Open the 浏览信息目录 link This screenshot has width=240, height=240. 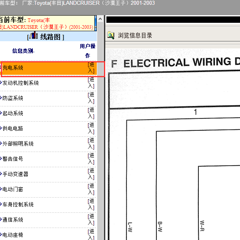(135, 35)
